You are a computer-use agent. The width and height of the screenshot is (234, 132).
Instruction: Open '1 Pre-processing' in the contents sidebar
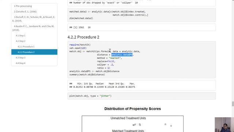[x=23, y=6]
